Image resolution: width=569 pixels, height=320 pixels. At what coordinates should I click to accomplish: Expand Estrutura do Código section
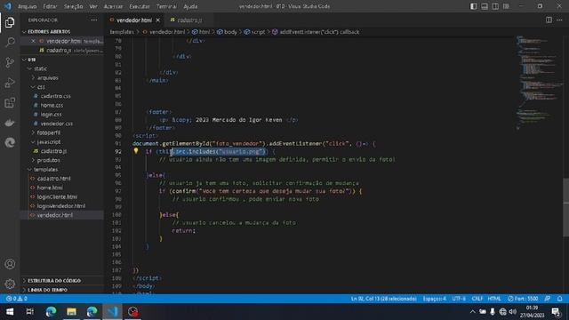point(54,281)
